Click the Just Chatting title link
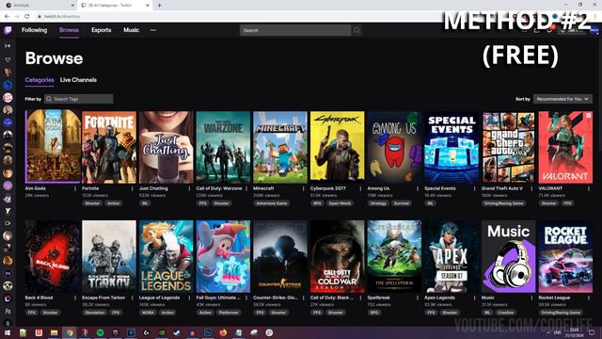Image resolution: width=602 pixels, height=339 pixels. [153, 188]
